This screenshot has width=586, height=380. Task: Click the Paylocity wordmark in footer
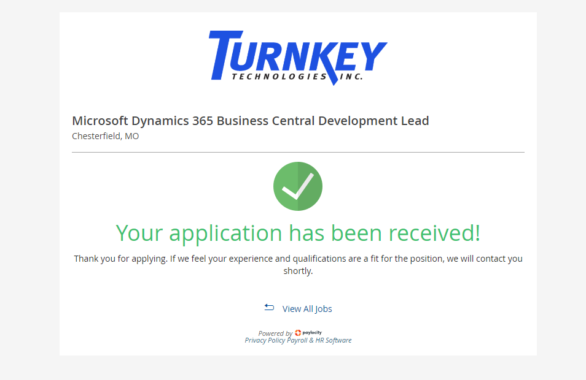(313, 333)
